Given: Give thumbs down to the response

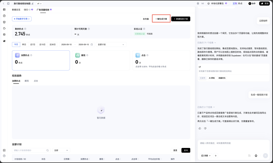Looking at the screenshot, I should [205, 128].
